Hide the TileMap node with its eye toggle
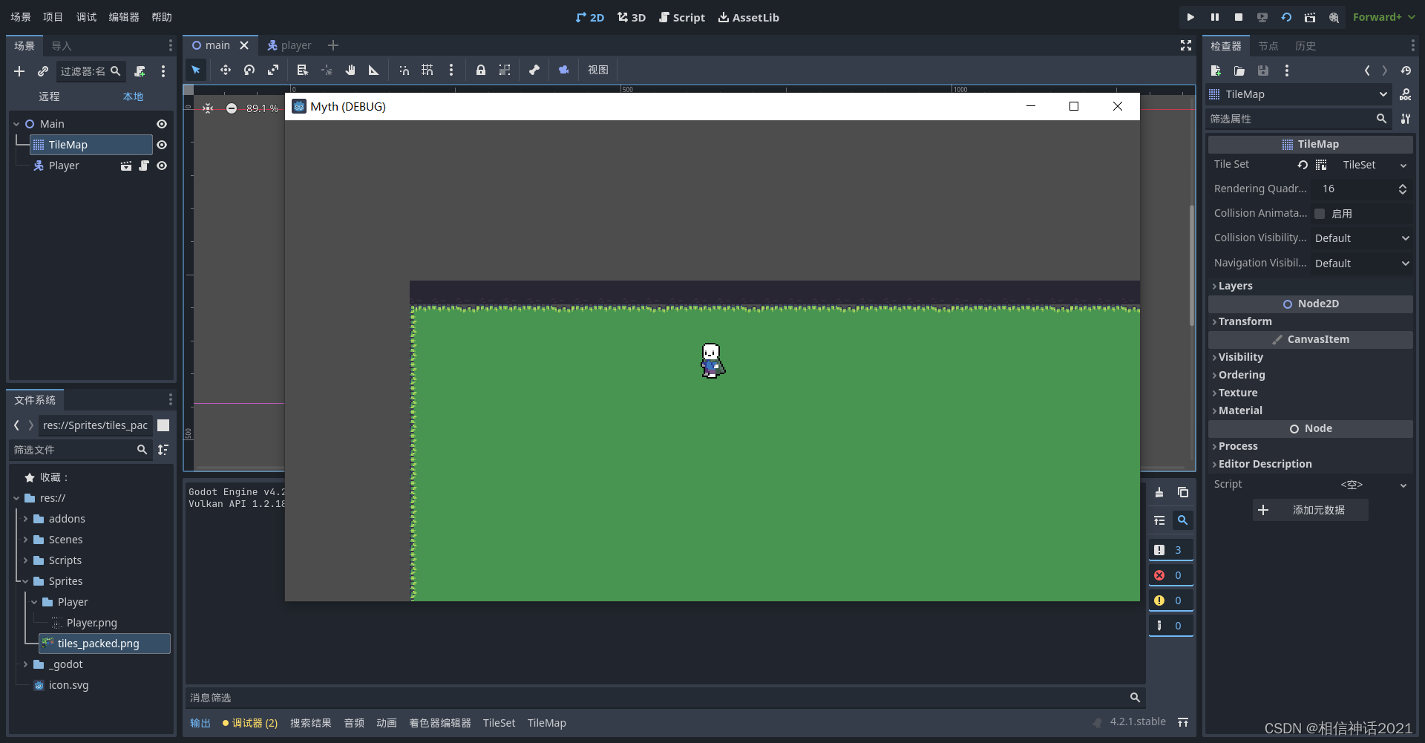The image size is (1425, 743). [162, 145]
